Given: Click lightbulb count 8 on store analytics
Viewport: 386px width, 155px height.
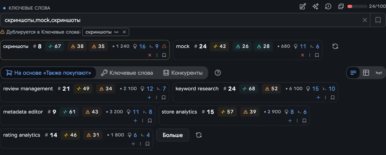Looking at the screenshot, I should pyautogui.click(x=289, y=112).
